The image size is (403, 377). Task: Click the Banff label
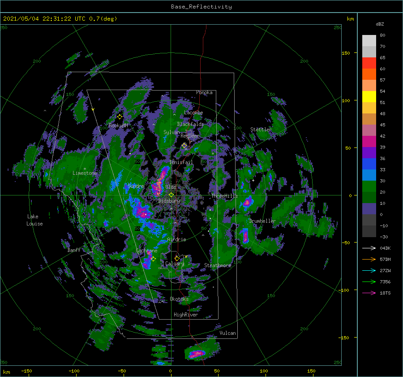74,250
